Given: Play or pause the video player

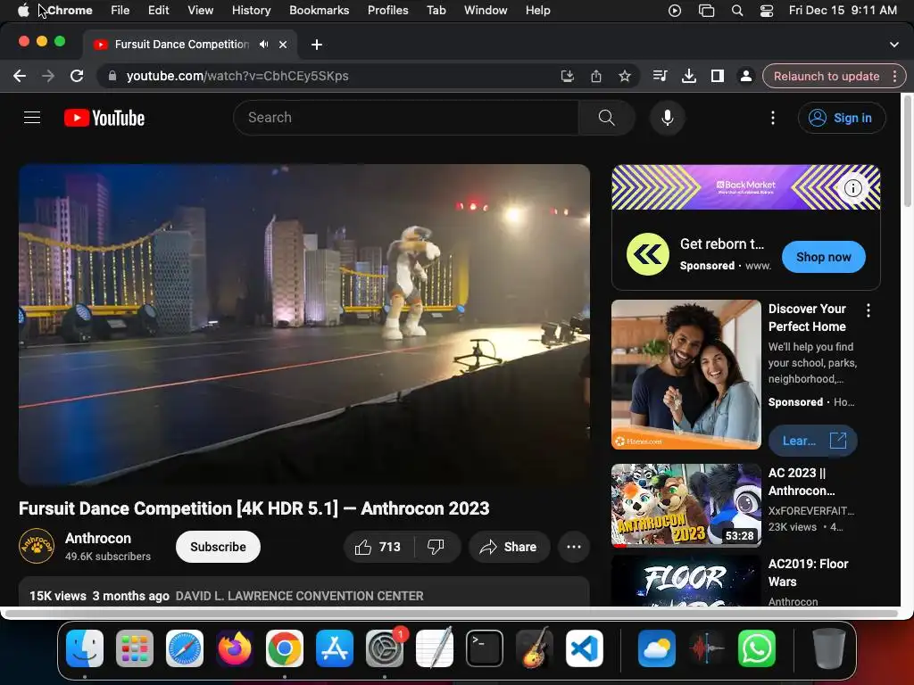Looking at the screenshot, I should point(303,324).
